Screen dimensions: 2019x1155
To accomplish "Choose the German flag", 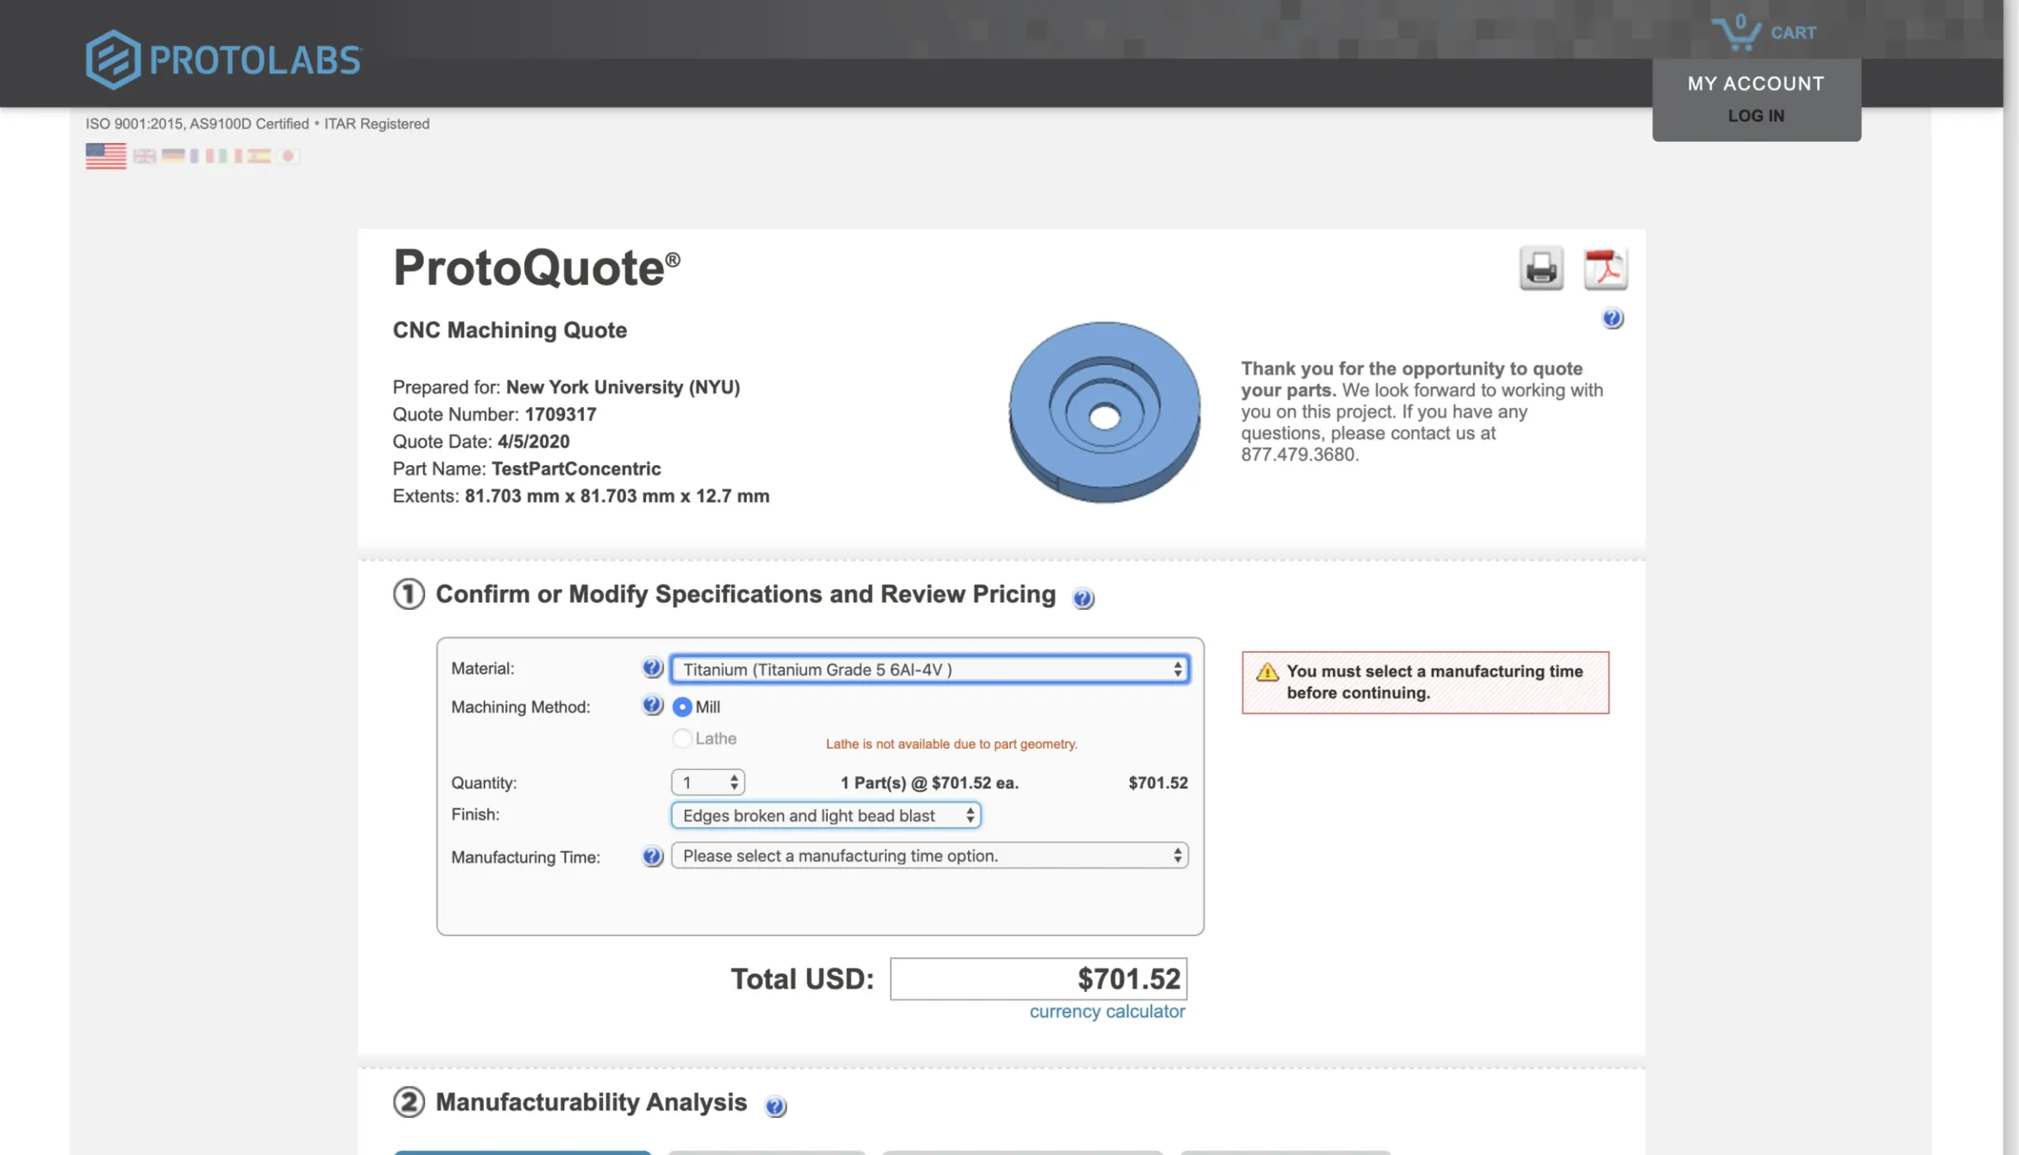I will 173,156.
